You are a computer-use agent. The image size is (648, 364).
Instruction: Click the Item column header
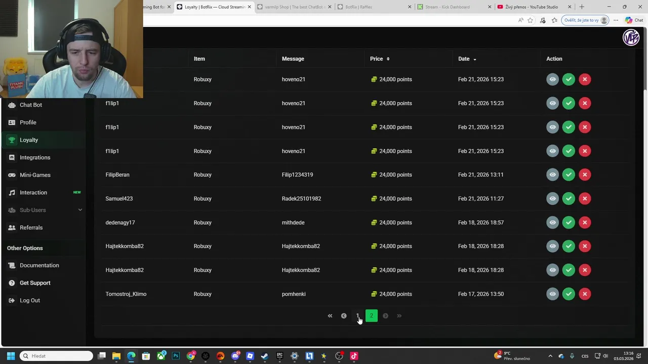click(199, 59)
